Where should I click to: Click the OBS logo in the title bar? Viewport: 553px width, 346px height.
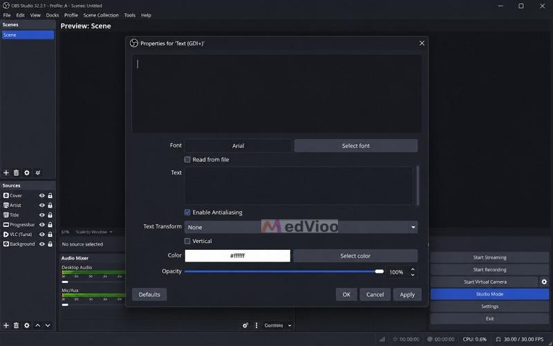(6, 6)
